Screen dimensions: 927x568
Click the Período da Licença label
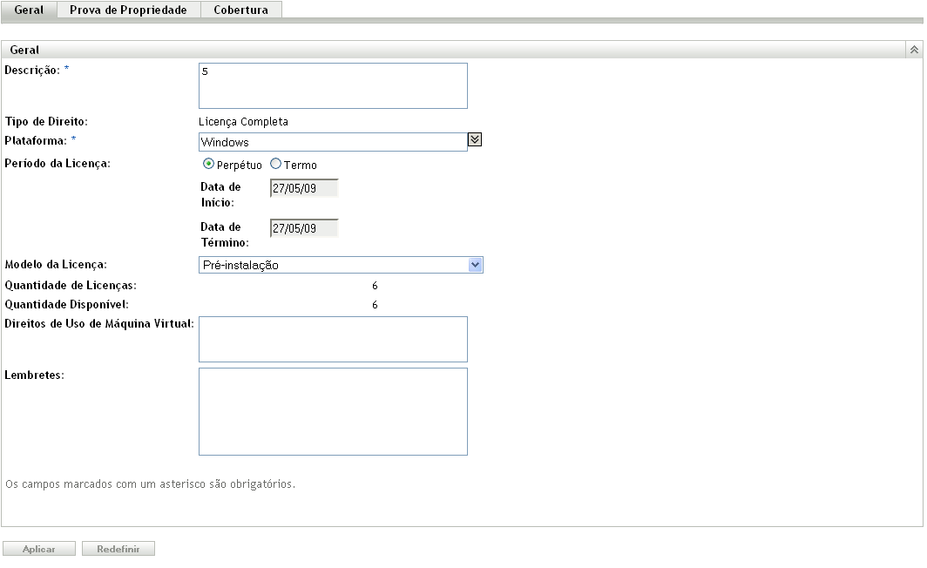58,164
